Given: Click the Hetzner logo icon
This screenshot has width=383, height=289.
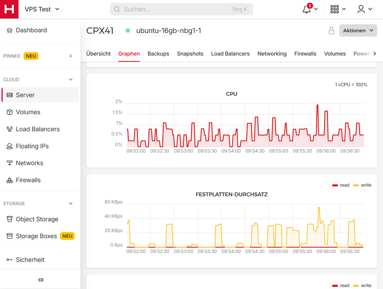Looking at the screenshot, I should 9,9.
